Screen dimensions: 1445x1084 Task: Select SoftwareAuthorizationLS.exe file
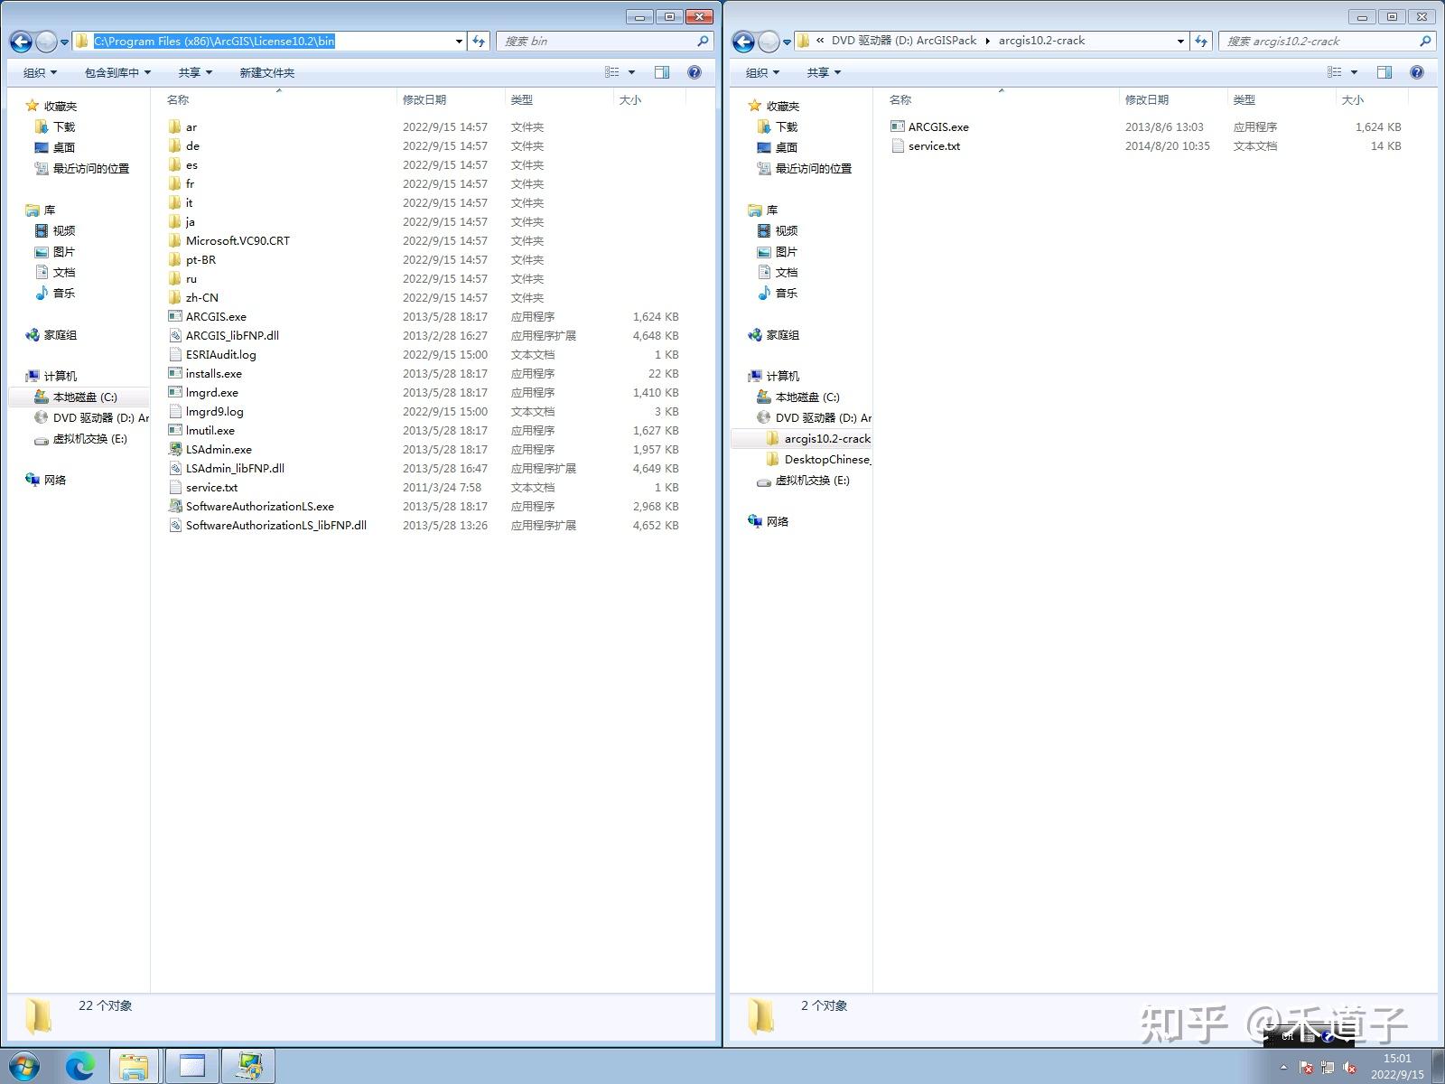pyautogui.click(x=260, y=507)
